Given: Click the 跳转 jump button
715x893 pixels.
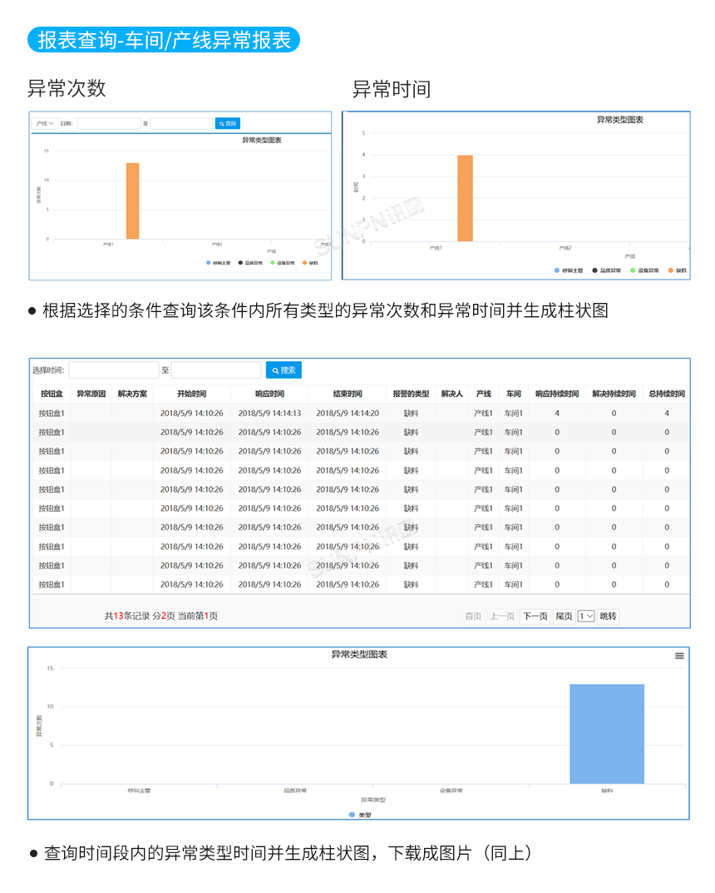Looking at the screenshot, I should 608,616.
